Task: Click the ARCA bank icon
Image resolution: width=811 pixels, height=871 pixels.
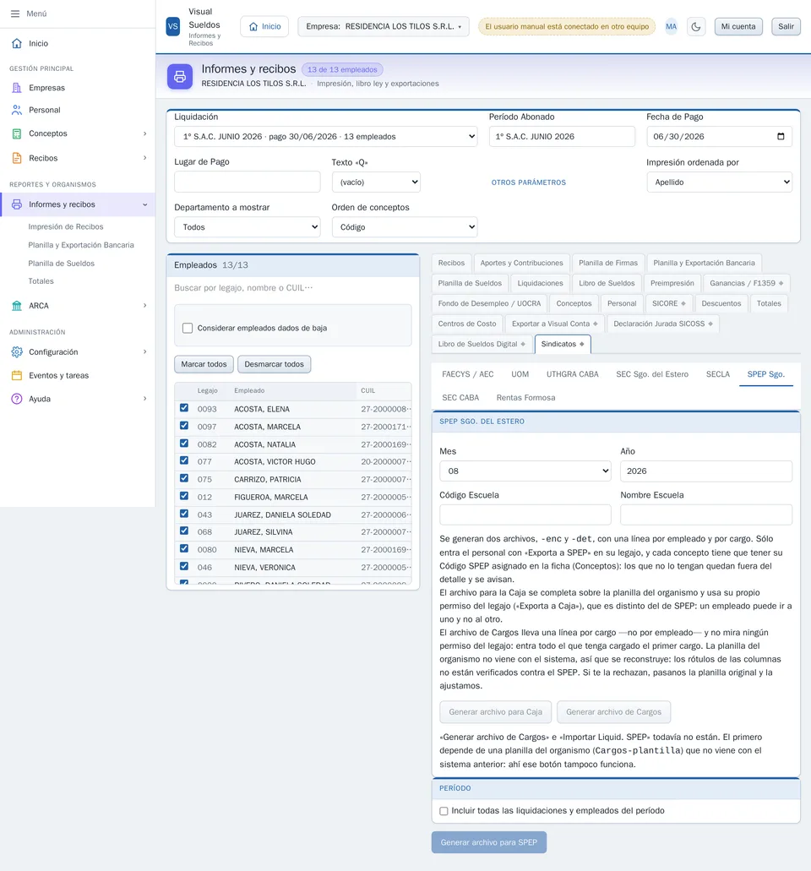Action: pyautogui.click(x=17, y=306)
